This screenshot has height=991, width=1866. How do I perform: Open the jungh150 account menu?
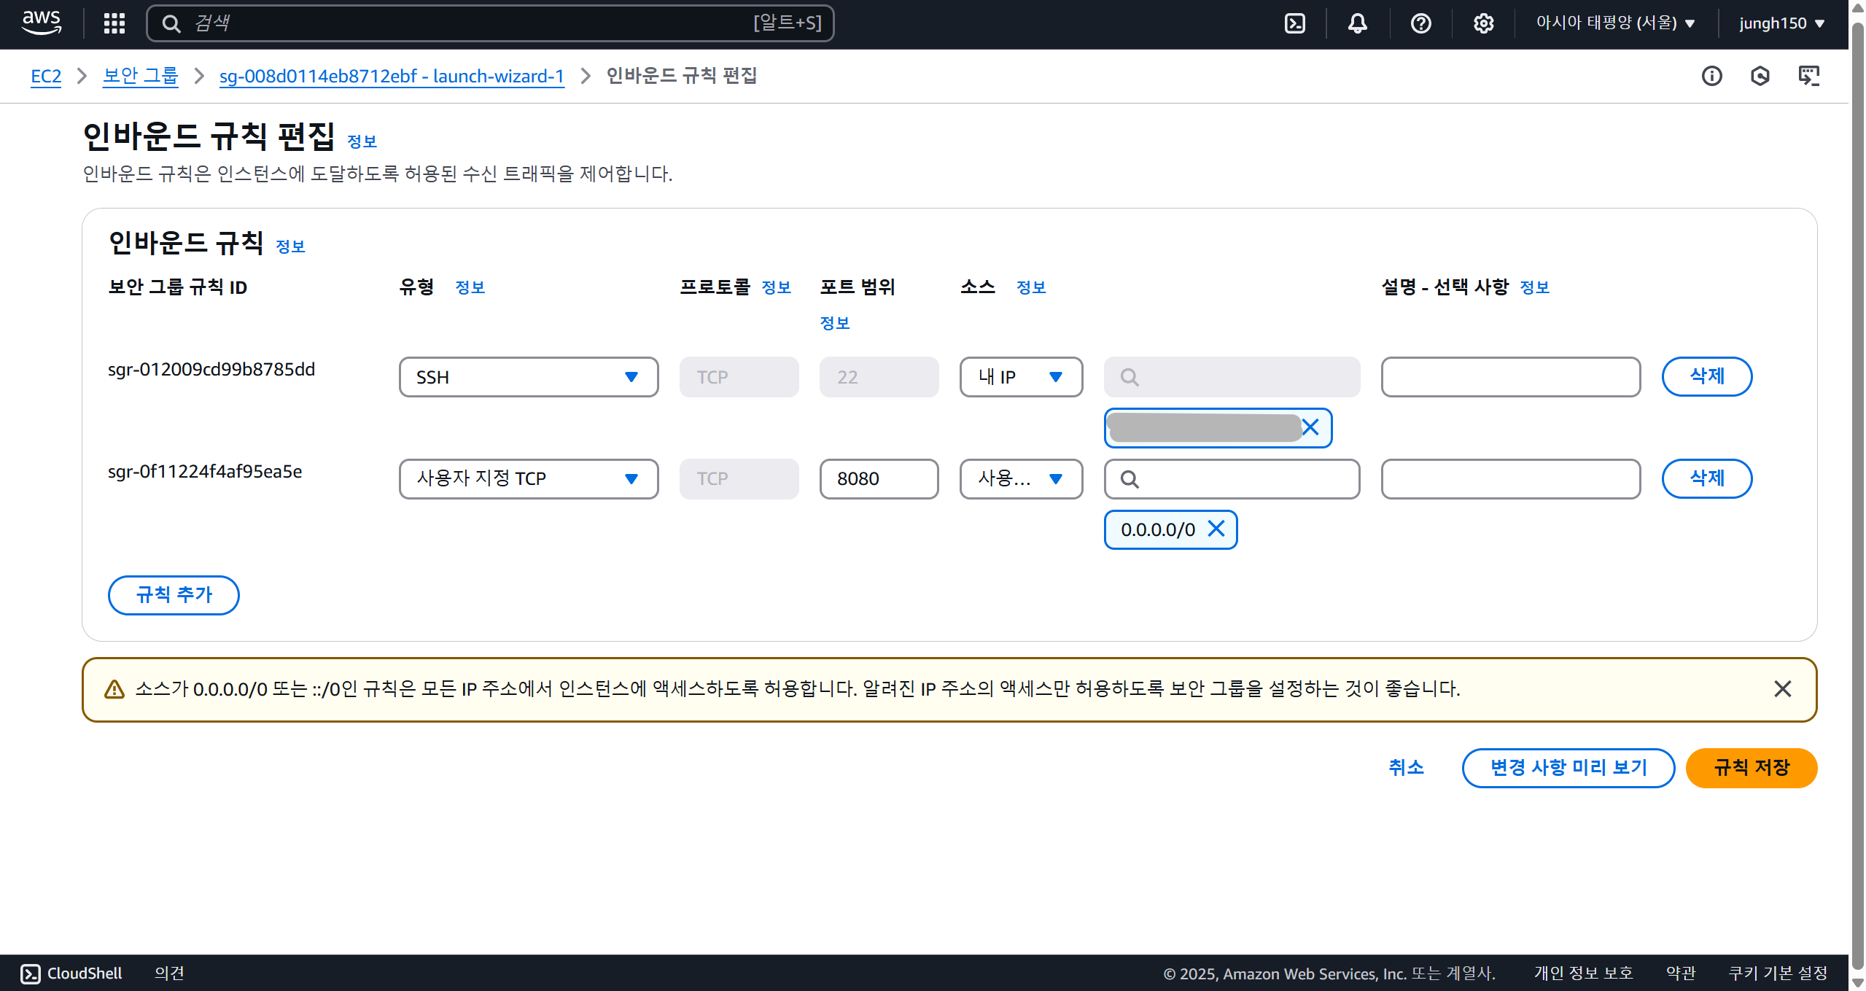[x=1781, y=23]
